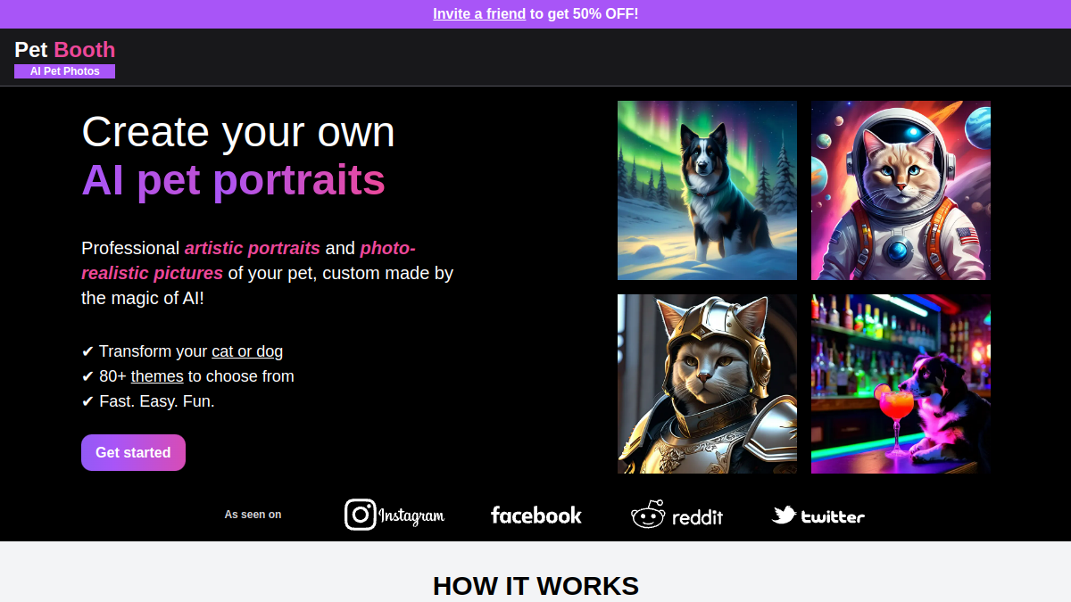Click the As seen on label
Viewport: 1071px width, 602px height.
point(253,515)
